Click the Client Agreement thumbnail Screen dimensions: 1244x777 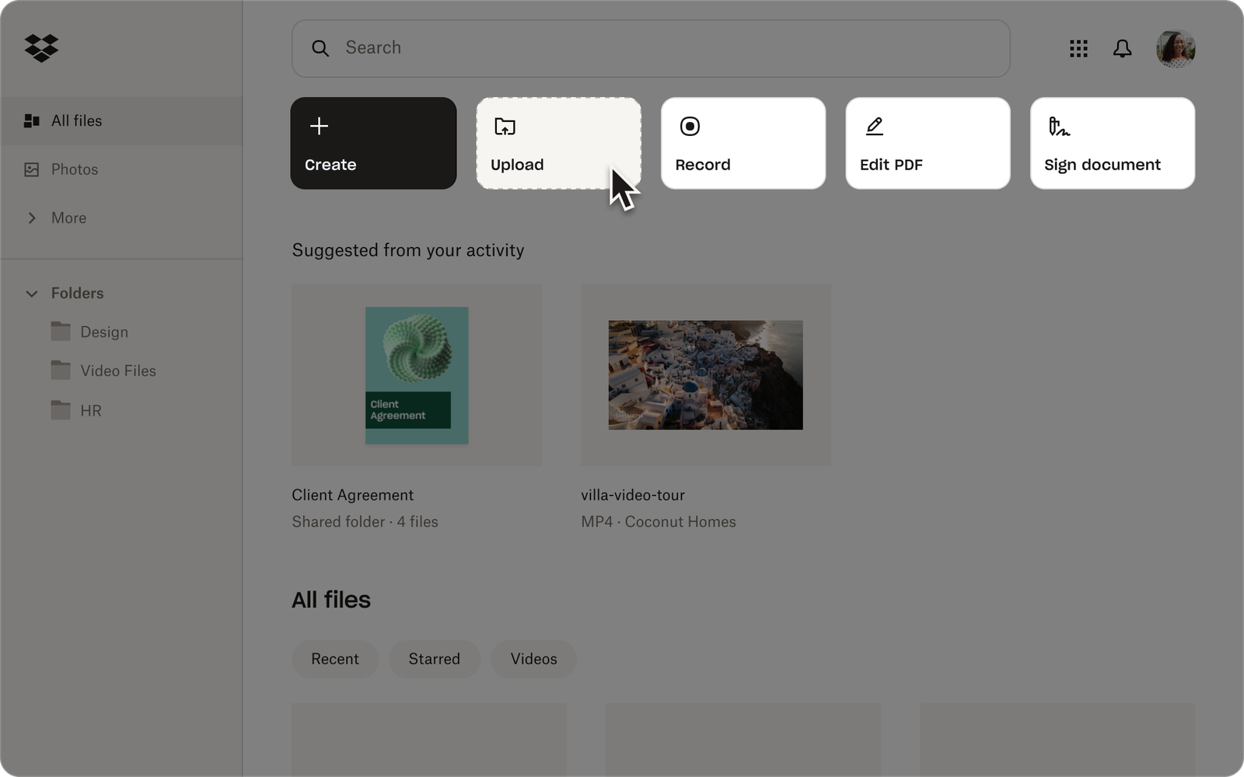417,375
